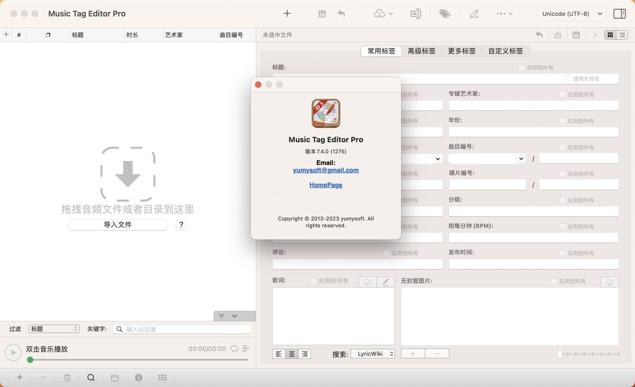
Task: Click the magnifier search icon in bottom toolbar
Action: pyautogui.click(x=91, y=377)
